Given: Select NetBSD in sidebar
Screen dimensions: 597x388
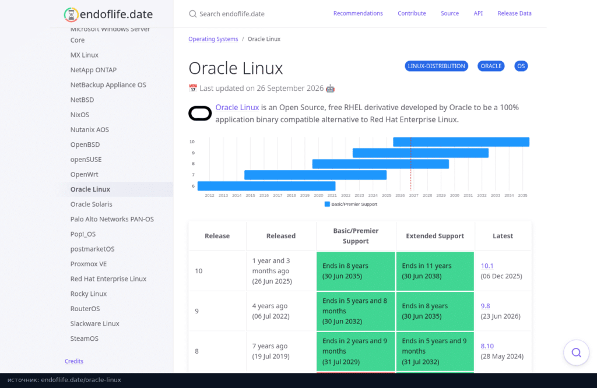Looking at the screenshot, I should click(82, 100).
